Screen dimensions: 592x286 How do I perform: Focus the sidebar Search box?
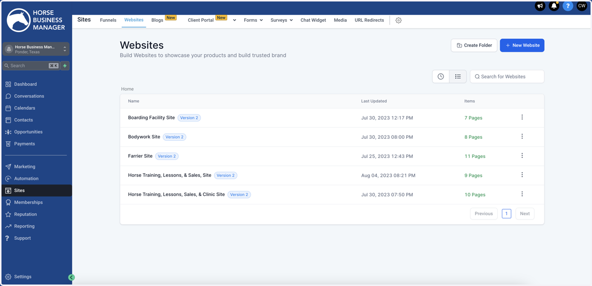tap(31, 65)
